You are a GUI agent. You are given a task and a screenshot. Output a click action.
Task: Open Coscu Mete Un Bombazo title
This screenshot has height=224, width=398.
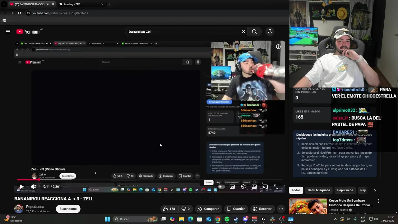point(351,203)
